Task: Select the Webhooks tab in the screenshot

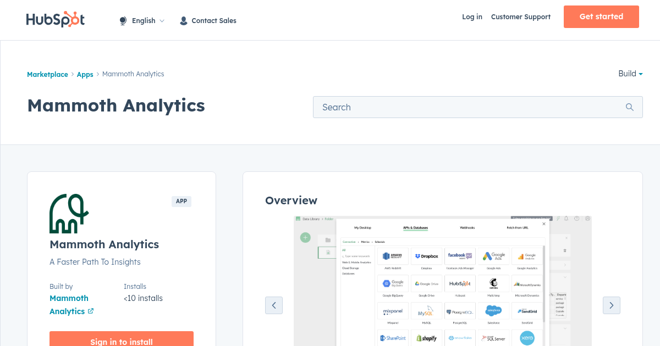Action: click(x=468, y=227)
